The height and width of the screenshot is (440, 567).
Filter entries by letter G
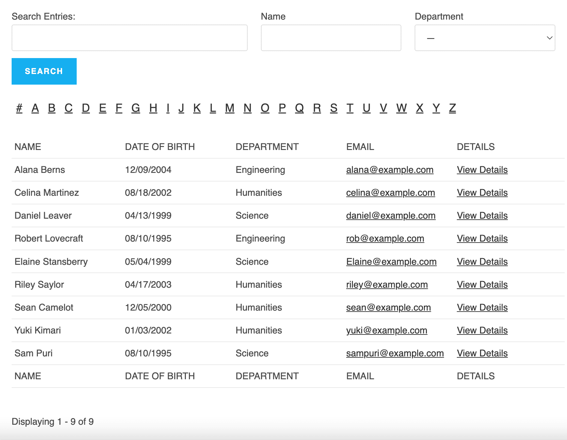[x=136, y=108]
